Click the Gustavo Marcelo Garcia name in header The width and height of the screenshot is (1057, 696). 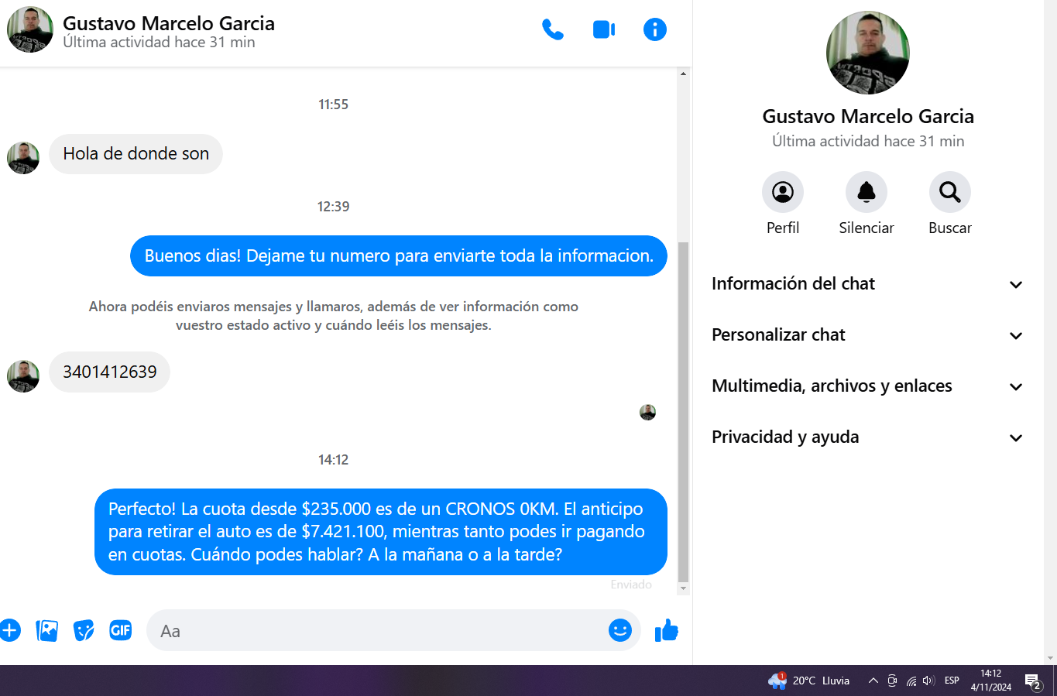tap(169, 23)
